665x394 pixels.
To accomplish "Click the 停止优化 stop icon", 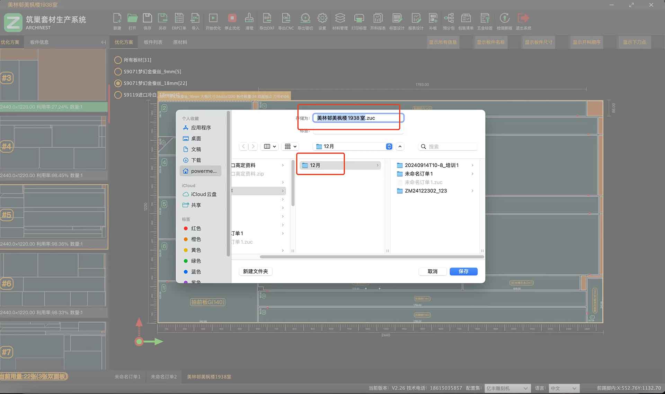I will tap(232, 18).
